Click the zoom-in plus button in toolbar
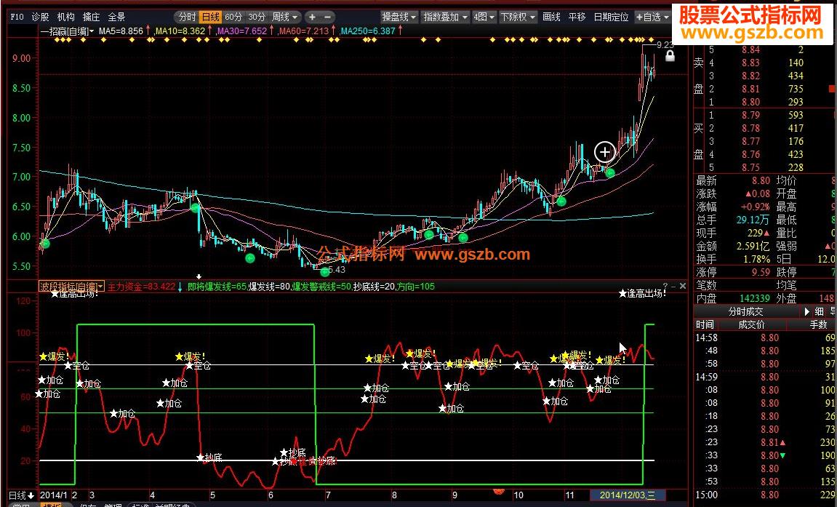Screen dimensions: 837x507 (312, 17)
